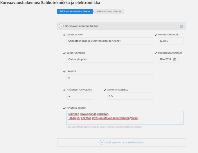Open the calendar date picker icon
Image resolution: width=198 pixels, height=153 pixels.
175,60
